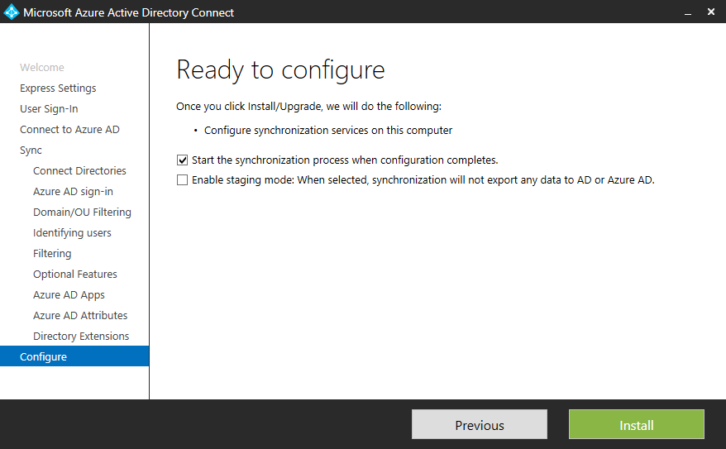Select the Azure AD sign-in sub-step

click(73, 192)
